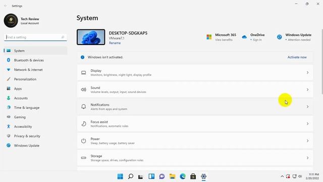Click the Tech Review profile picture
Viewport: 323px width, 182px height.
11,21
